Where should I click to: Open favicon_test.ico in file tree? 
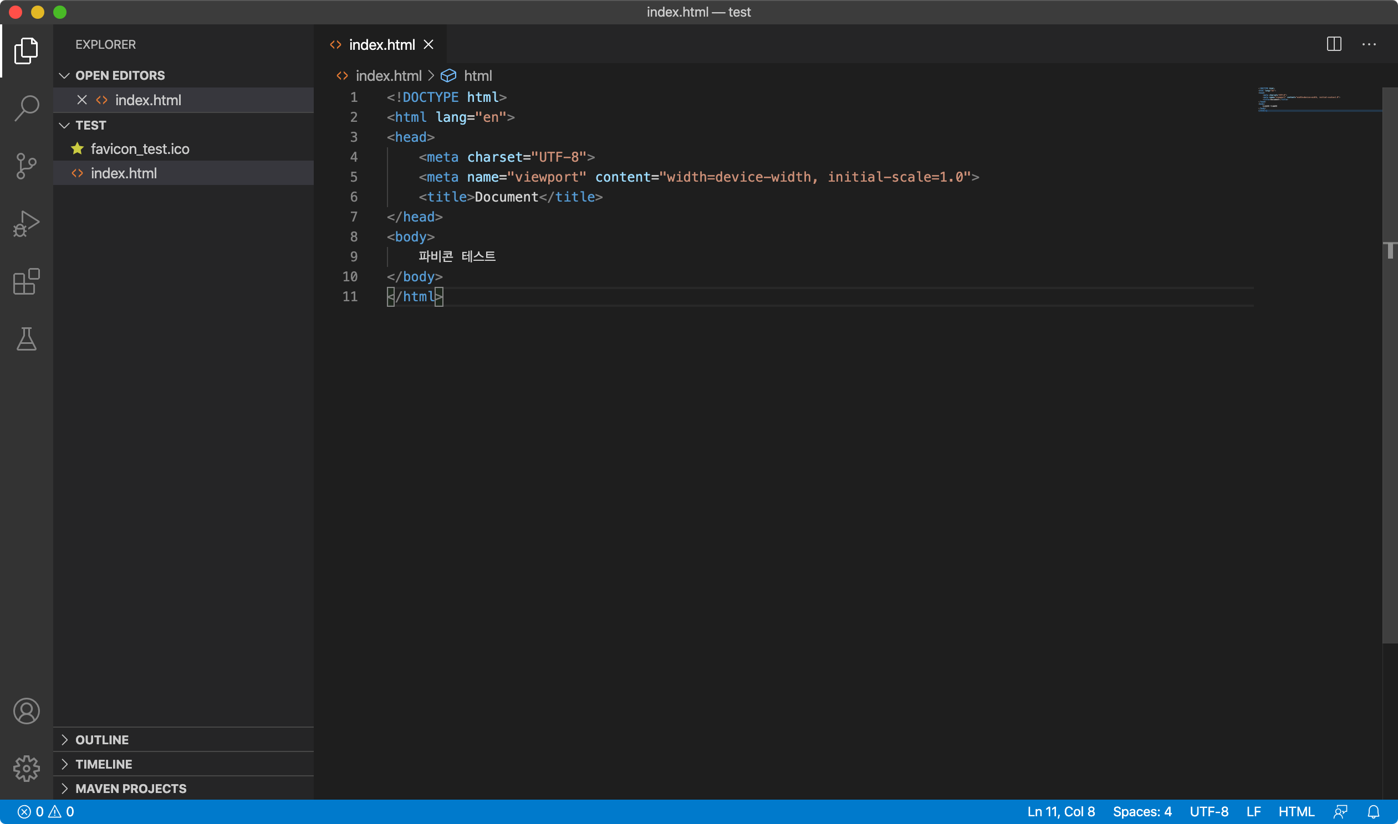(x=140, y=150)
